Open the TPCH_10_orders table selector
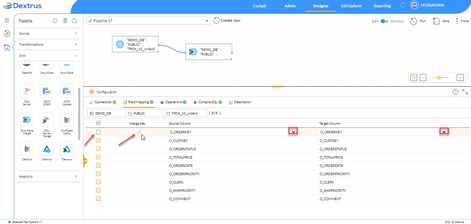This screenshot has height=224, width=471. pos(185,113)
